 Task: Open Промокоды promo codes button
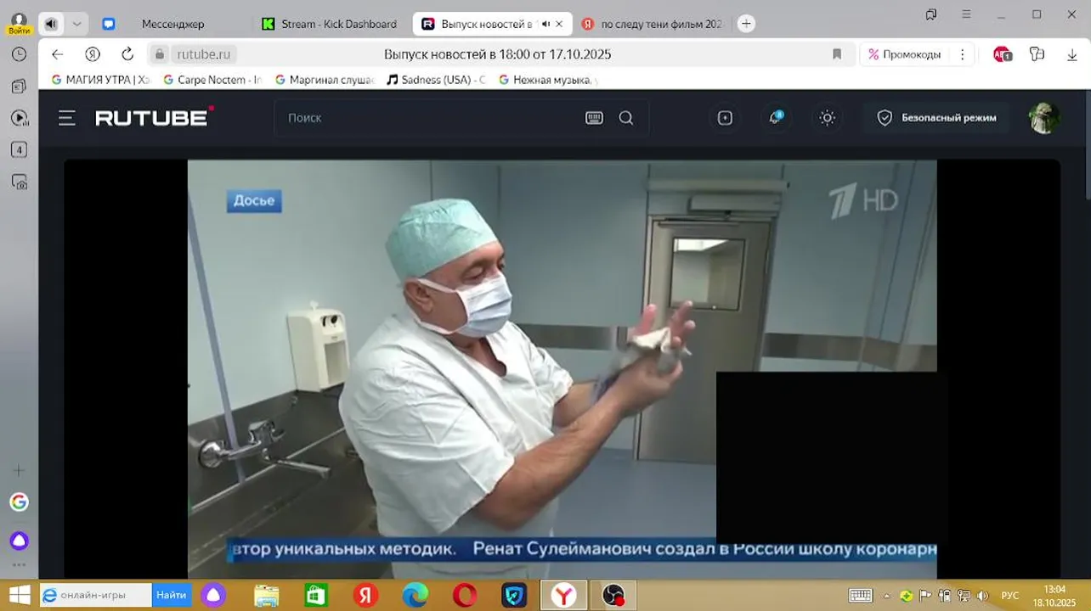point(904,54)
